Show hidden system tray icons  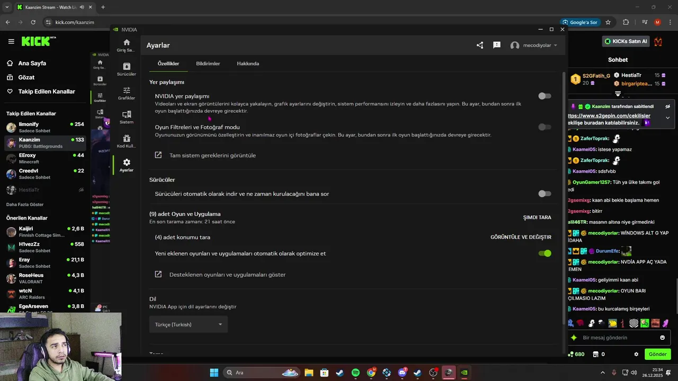(x=602, y=373)
